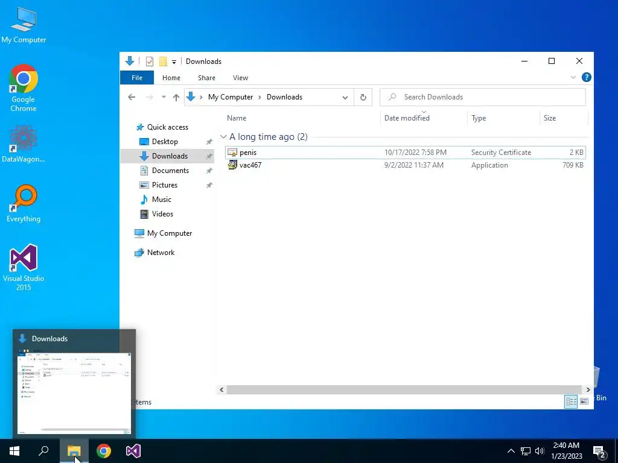Screen dimensions: 618x463
Task: Switch to Large icons view layout
Action: [x=584, y=402]
